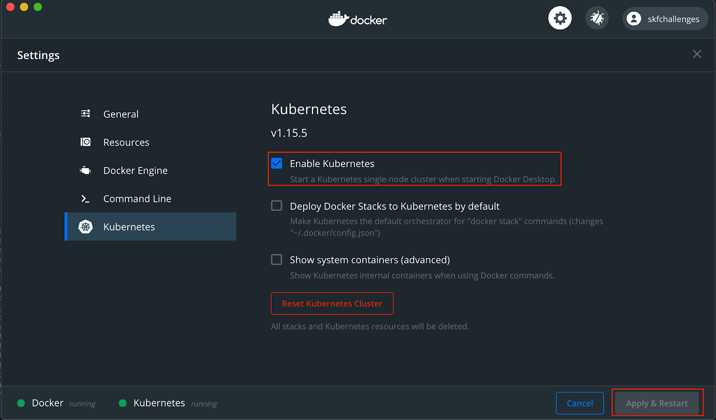This screenshot has width=716, height=420.
Task: Click the Docker running status text
Action: (x=82, y=404)
